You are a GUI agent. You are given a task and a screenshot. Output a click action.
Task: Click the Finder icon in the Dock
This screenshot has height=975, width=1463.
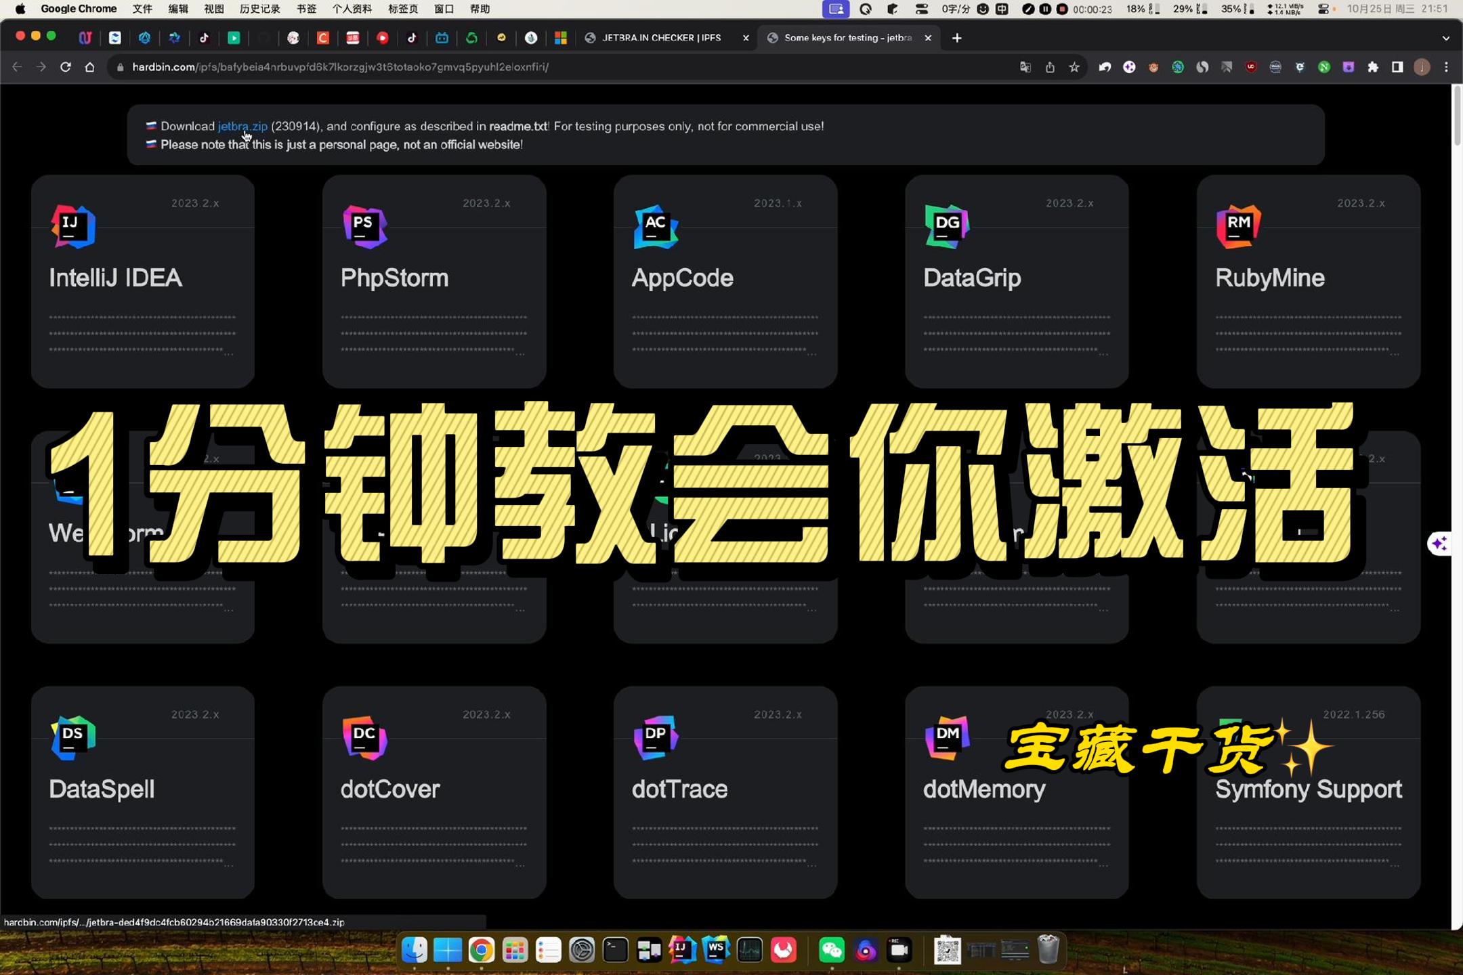pos(415,951)
